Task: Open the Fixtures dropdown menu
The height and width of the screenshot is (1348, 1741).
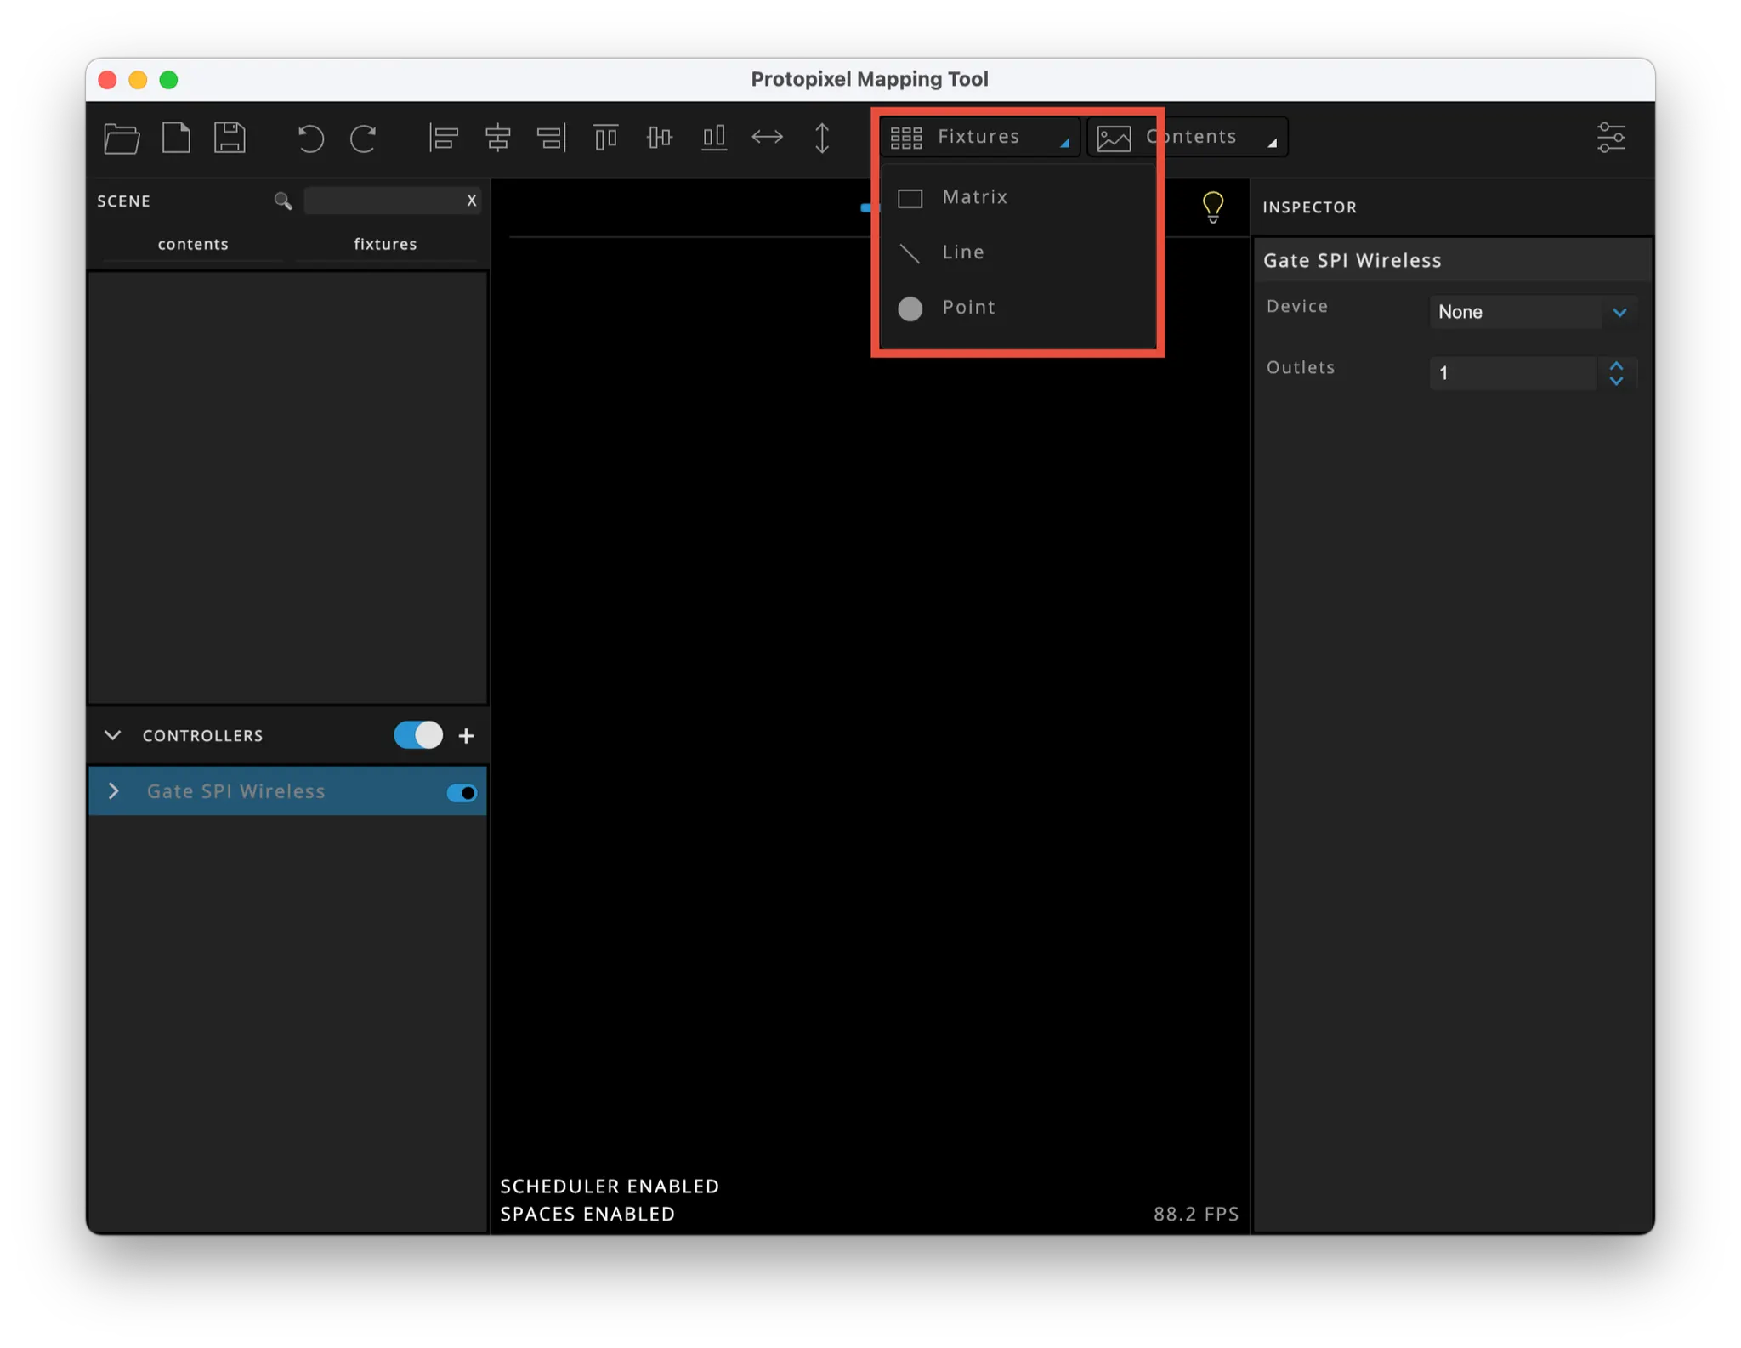Action: pos(979,137)
